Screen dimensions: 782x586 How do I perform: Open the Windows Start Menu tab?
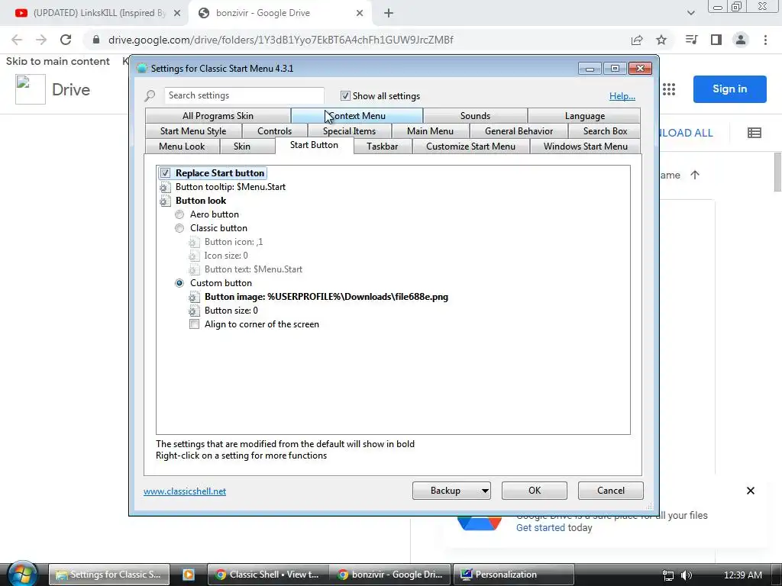pyautogui.click(x=586, y=146)
